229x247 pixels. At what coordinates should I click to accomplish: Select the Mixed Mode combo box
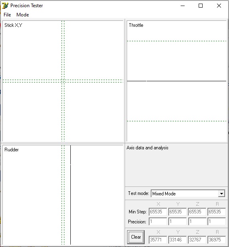[188, 193]
